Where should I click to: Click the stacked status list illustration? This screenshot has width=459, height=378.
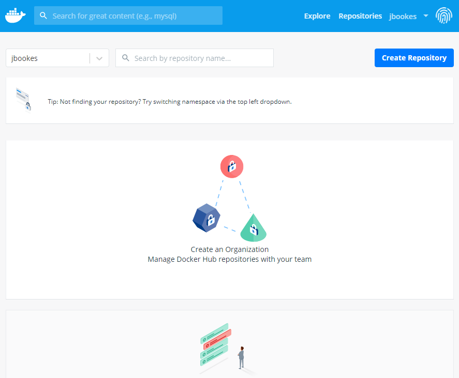pyautogui.click(x=216, y=345)
